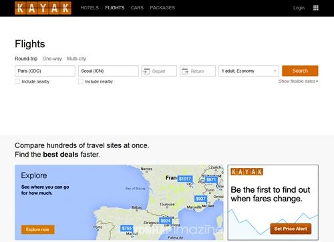Viewport: 334px width, 242px height.
Task: Click the Depart calendar icon
Action: point(146,71)
